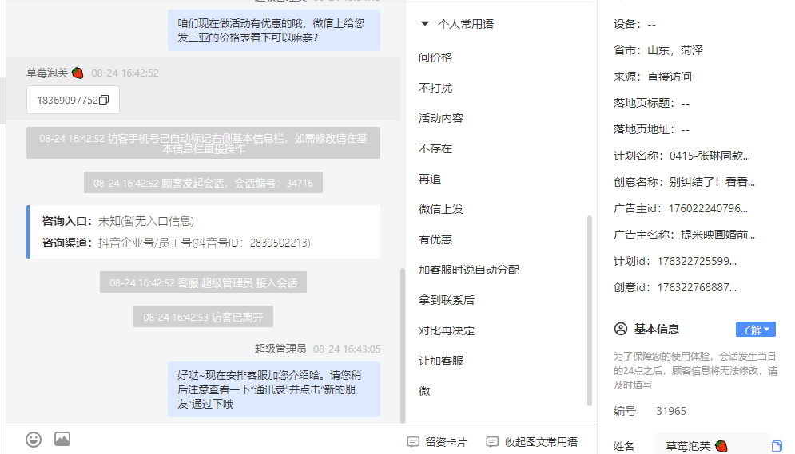Select the 拿到联系后 quick phrase
Screen dimensions: 795x454
point(447,300)
